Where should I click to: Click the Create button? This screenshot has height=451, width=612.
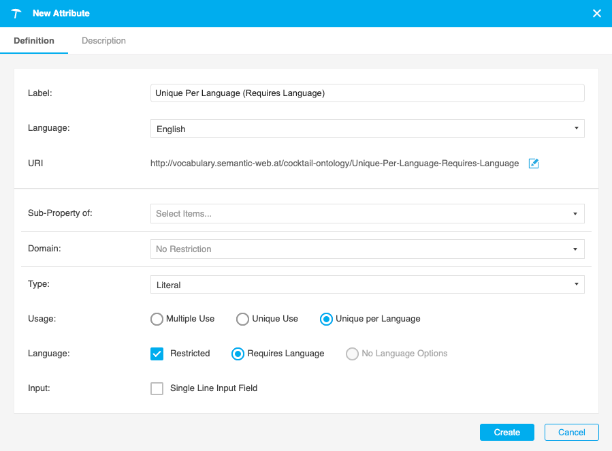pos(506,432)
